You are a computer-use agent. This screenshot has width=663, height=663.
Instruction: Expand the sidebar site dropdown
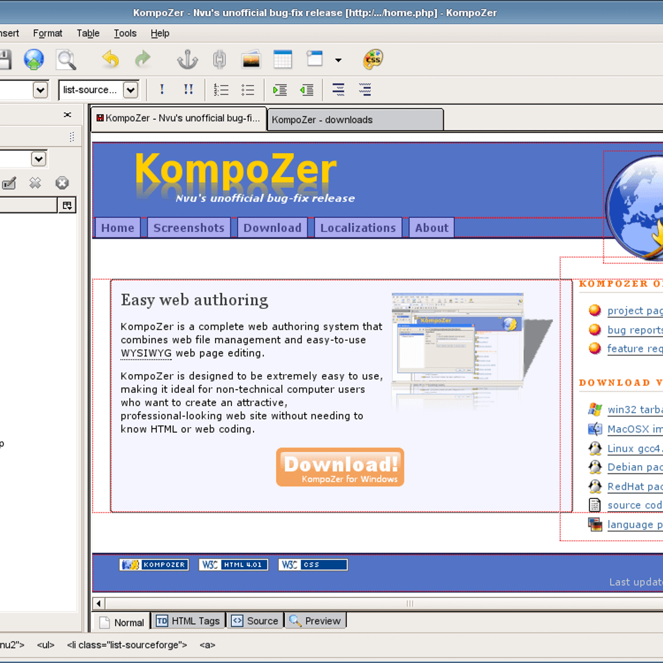(x=39, y=159)
